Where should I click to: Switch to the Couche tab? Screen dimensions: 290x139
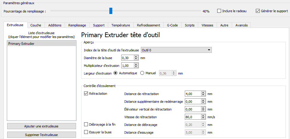pos(36,25)
